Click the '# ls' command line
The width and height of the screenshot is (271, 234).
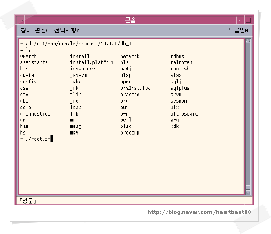(26, 50)
